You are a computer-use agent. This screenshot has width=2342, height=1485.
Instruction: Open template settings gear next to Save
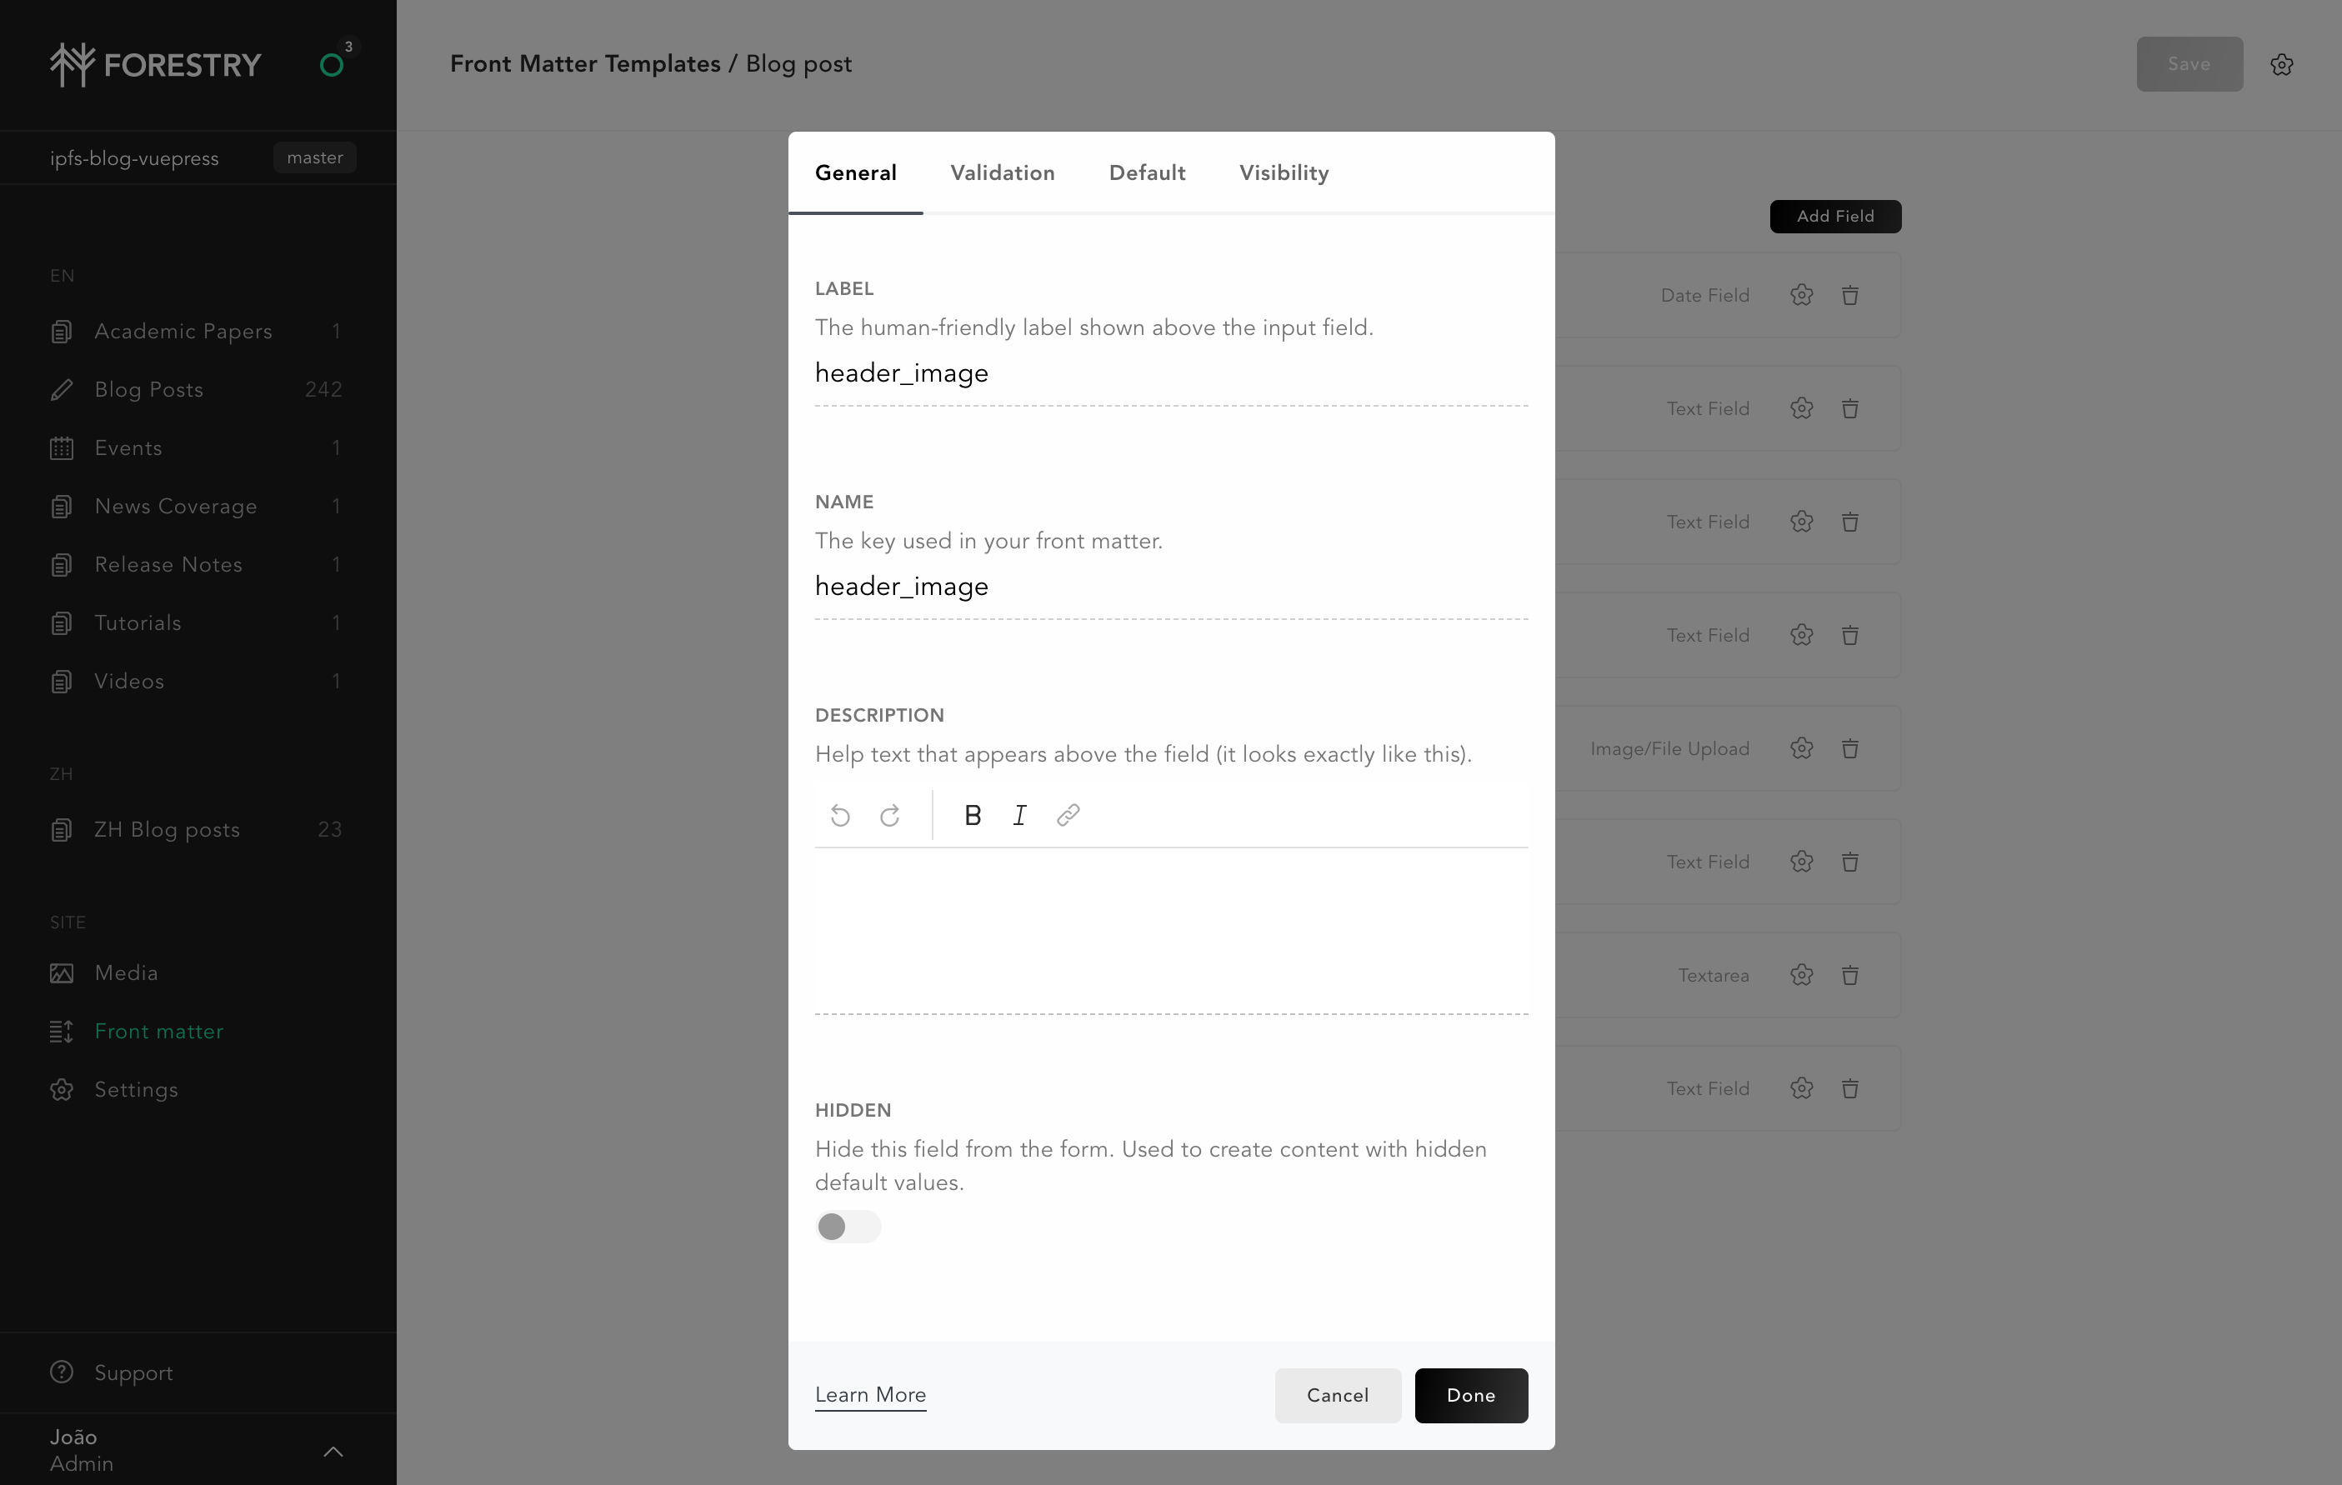coord(2280,64)
